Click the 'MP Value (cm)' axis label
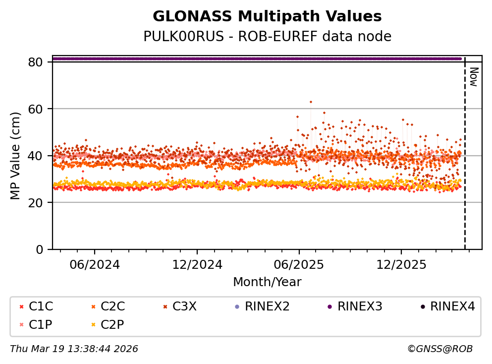Viewport: 492px width, 364px height. click(x=16, y=156)
